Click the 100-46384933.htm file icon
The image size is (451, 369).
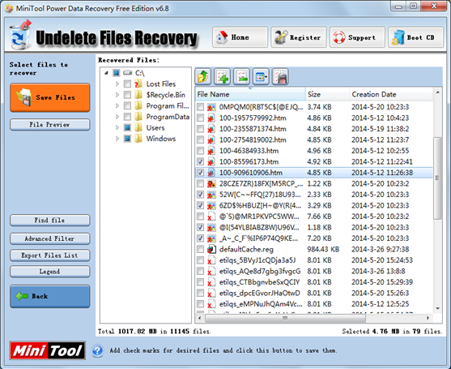point(211,151)
